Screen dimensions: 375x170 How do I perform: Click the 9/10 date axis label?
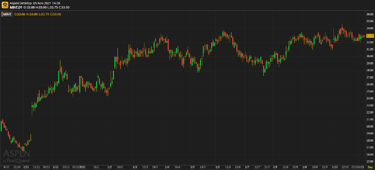[x=6, y=167]
